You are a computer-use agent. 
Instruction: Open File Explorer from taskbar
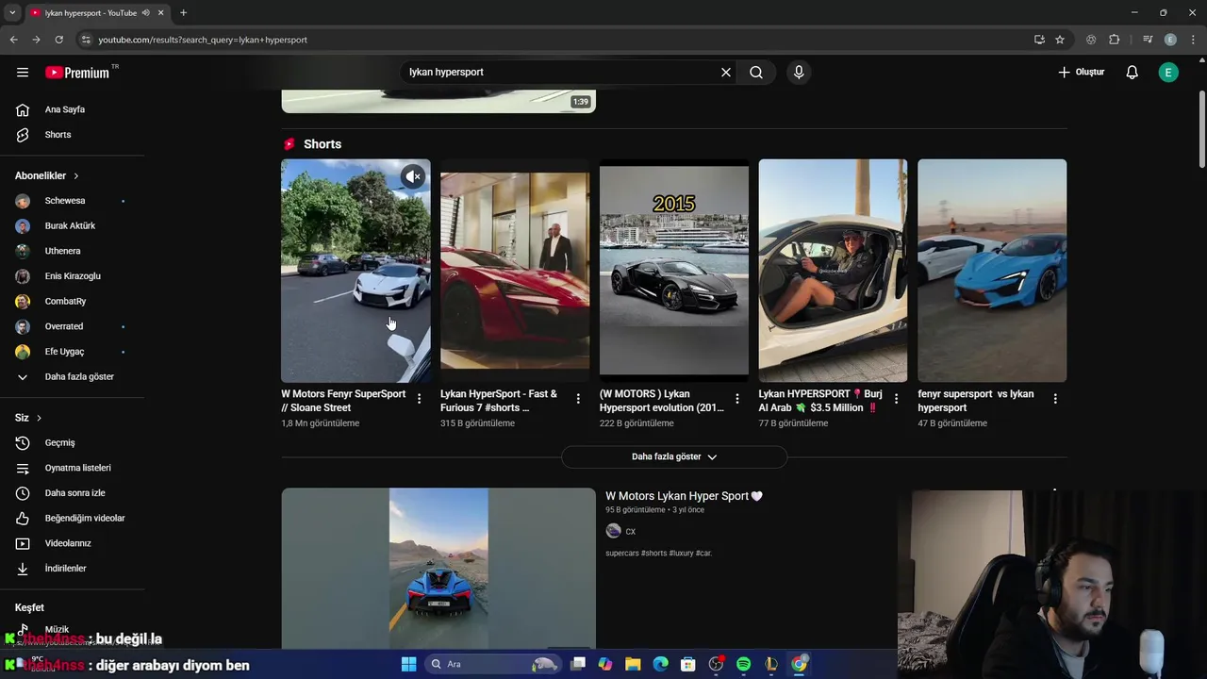pyautogui.click(x=633, y=664)
